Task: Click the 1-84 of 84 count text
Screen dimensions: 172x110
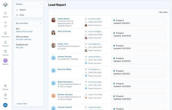Action: click(163, 12)
